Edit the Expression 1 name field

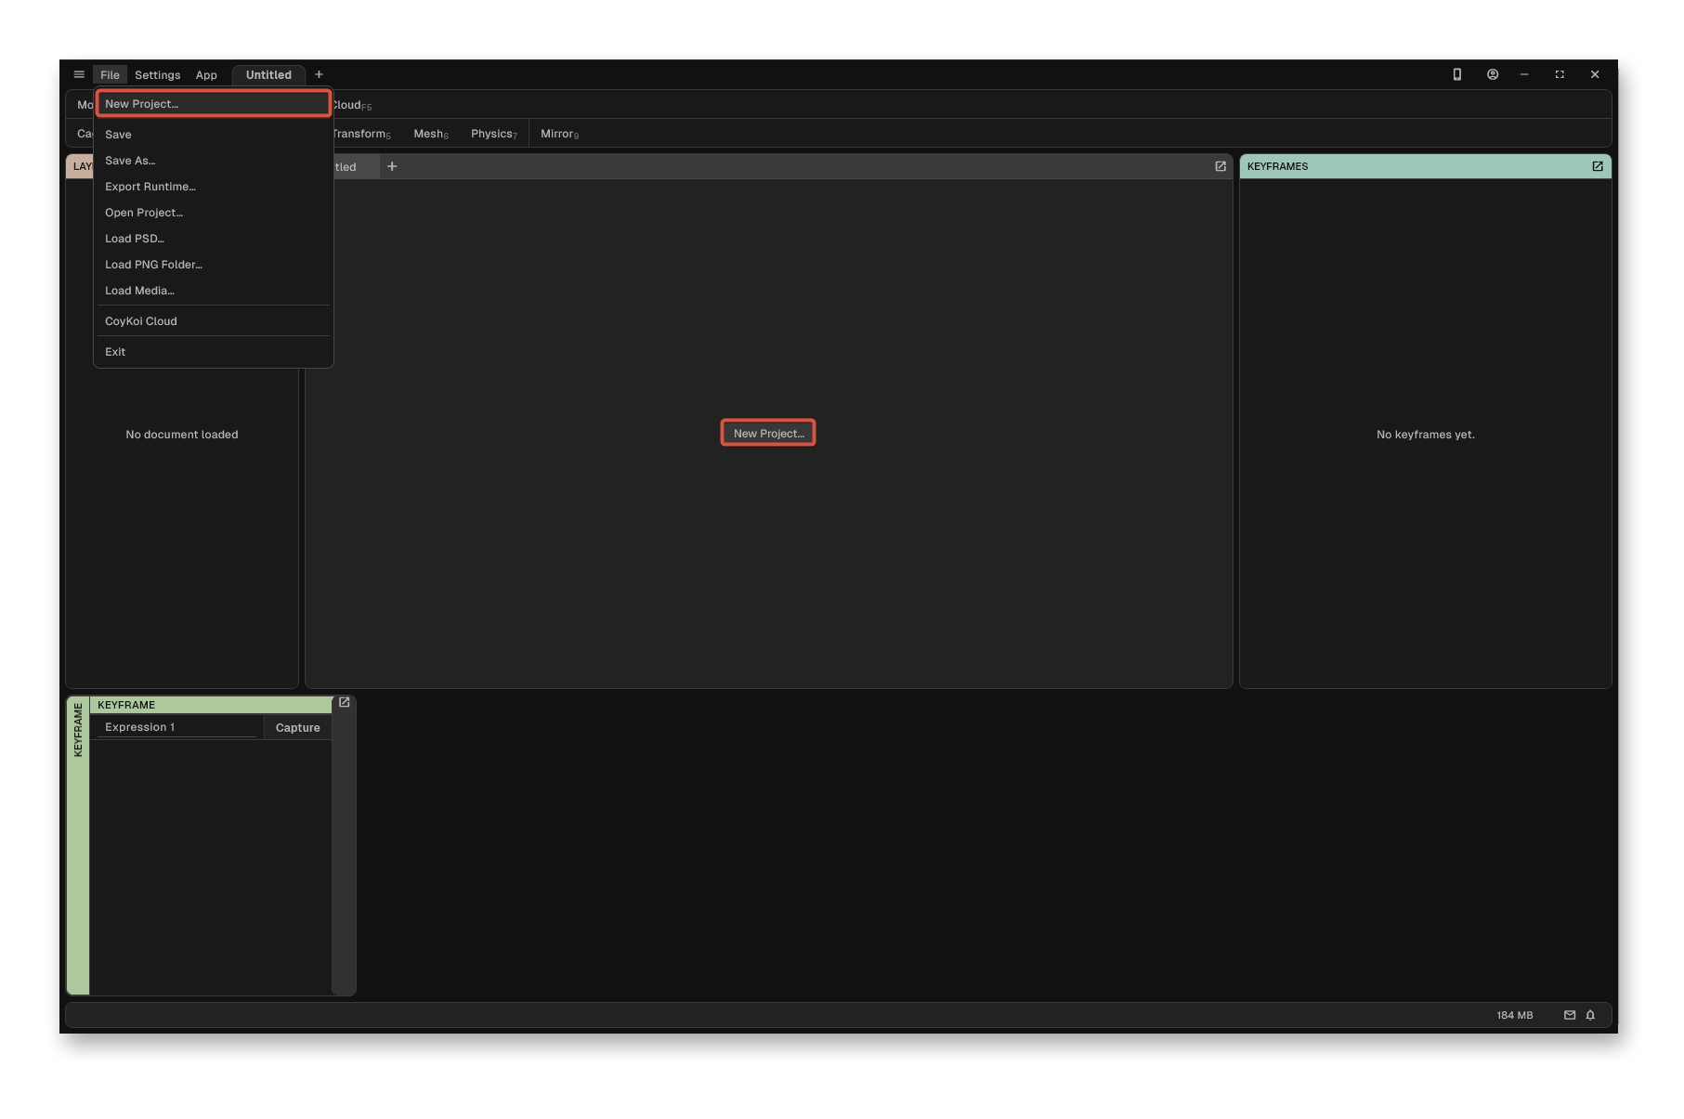coord(176,727)
